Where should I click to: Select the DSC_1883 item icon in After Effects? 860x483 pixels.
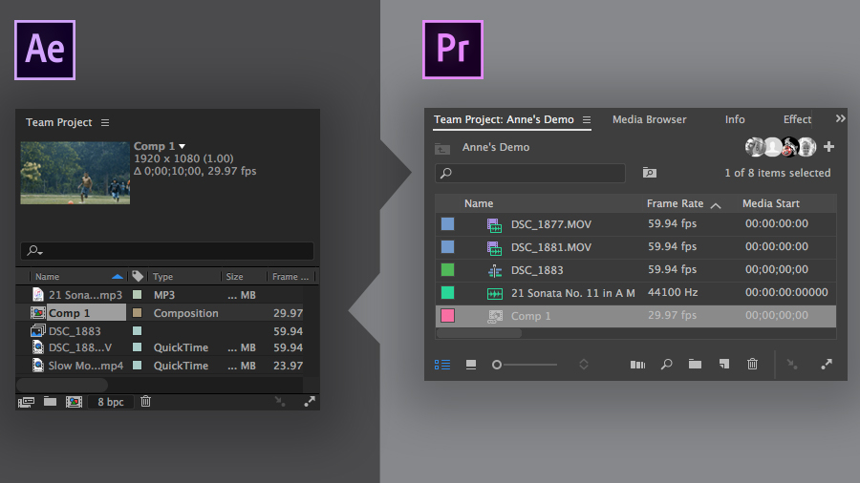click(38, 330)
